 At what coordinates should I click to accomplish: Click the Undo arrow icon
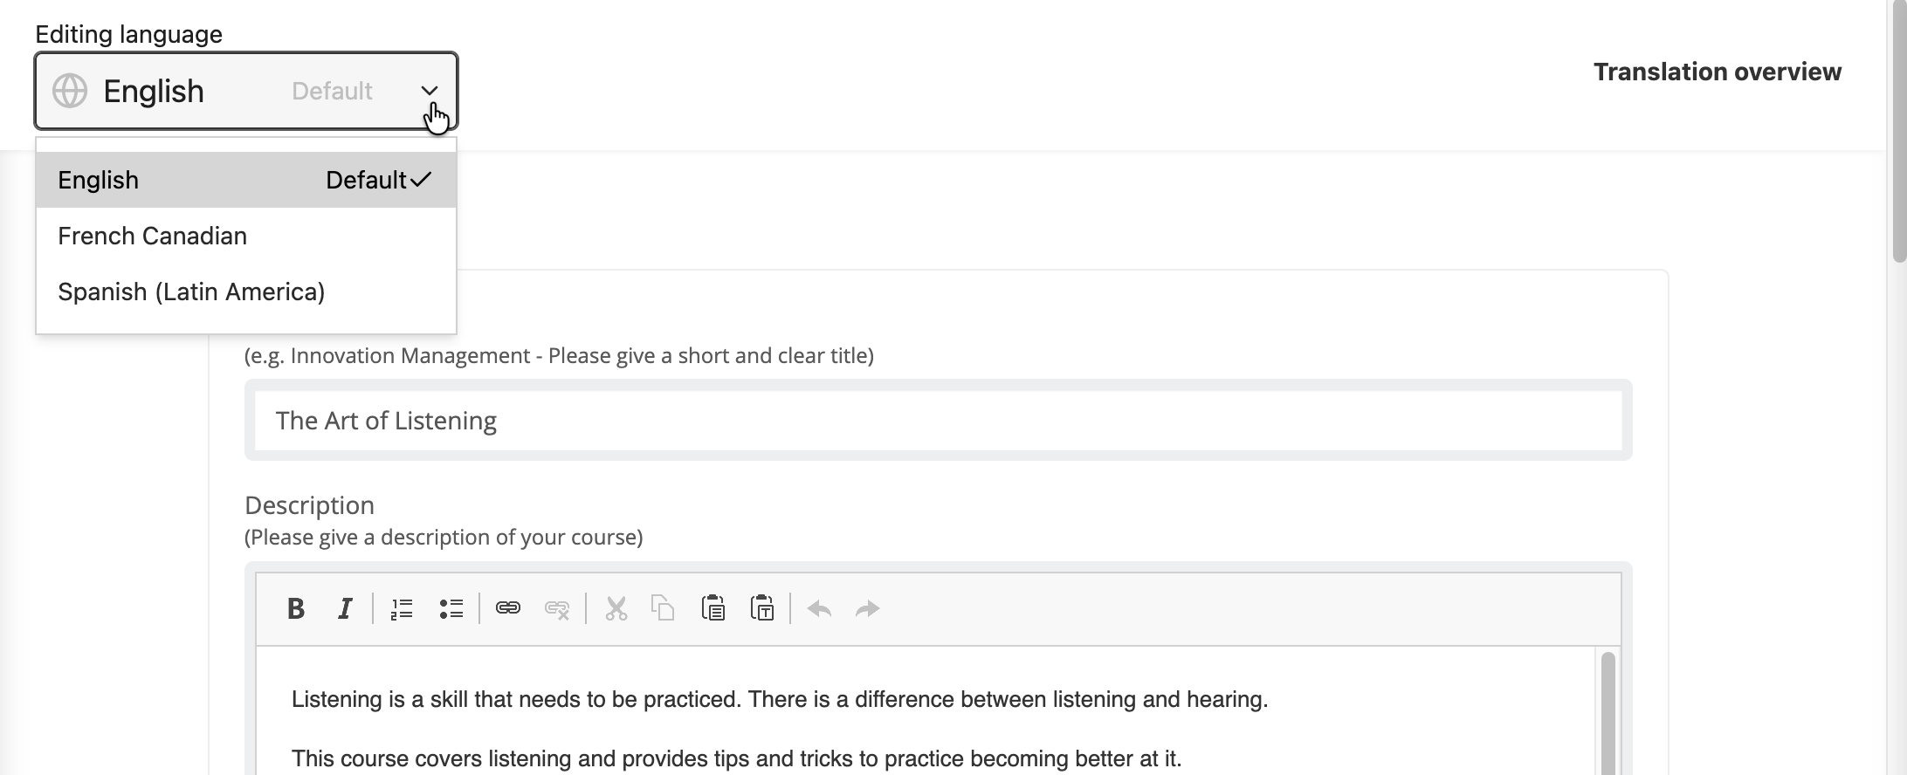(x=819, y=608)
